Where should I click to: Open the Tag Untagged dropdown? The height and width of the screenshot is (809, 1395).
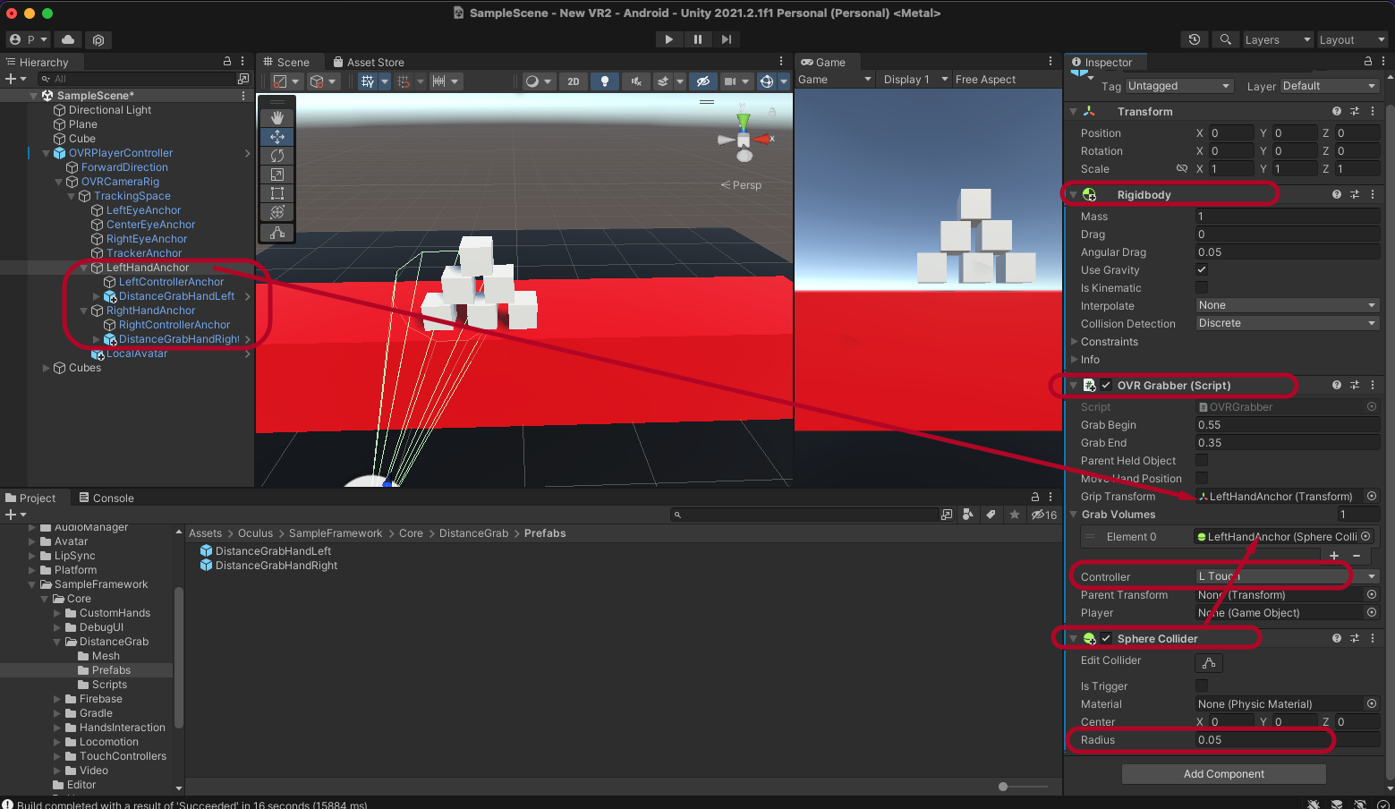(1178, 86)
